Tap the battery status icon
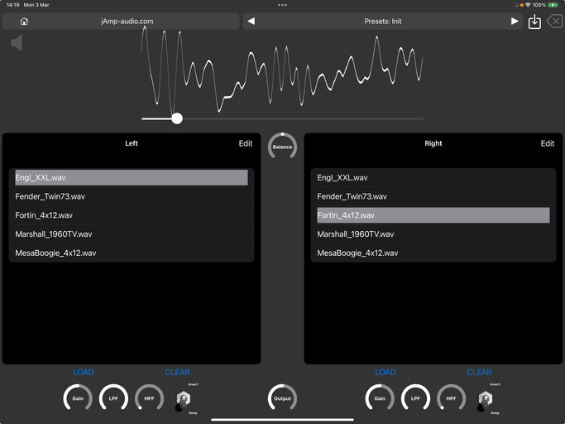Viewport: 565px width, 424px height. click(x=553, y=5)
